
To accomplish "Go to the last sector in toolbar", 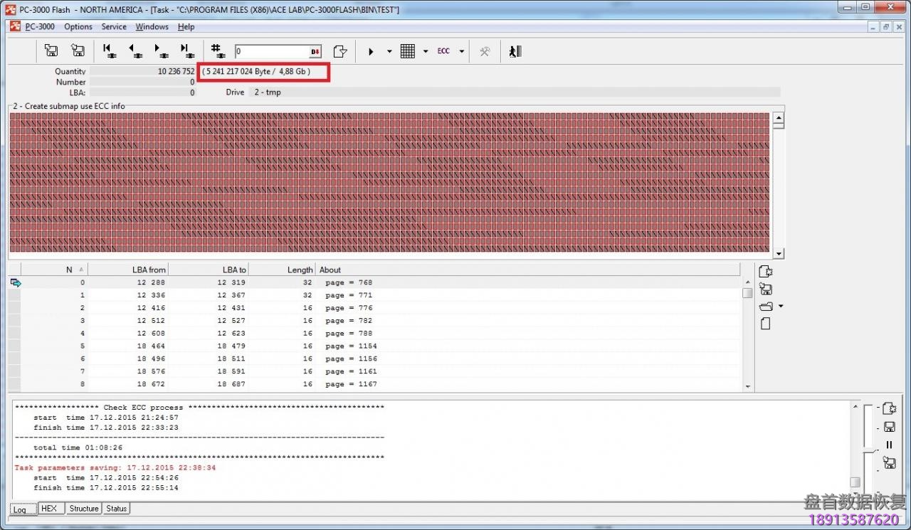I will tap(186, 51).
